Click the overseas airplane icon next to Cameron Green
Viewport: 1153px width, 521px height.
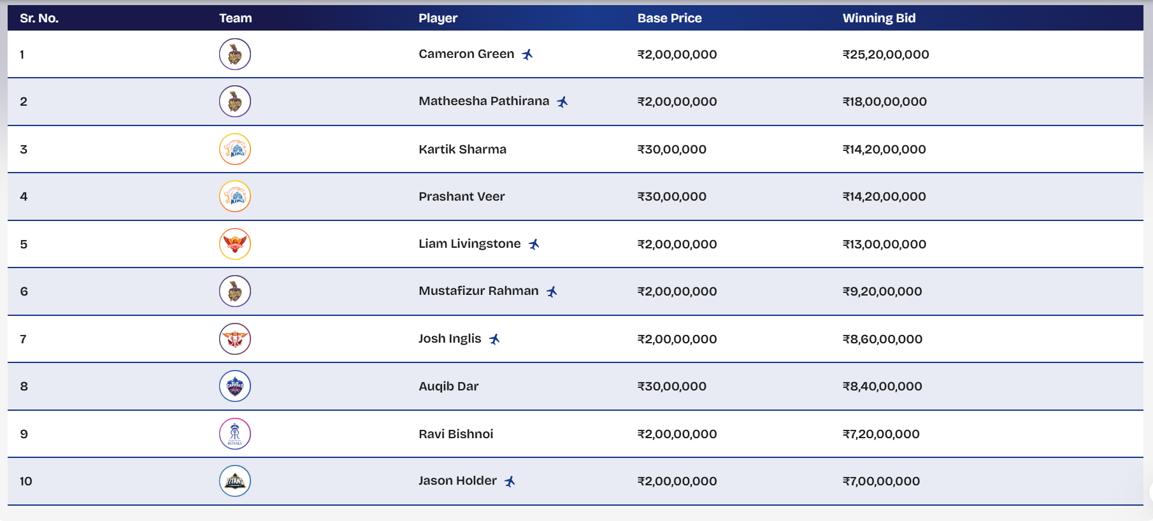coord(527,55)
